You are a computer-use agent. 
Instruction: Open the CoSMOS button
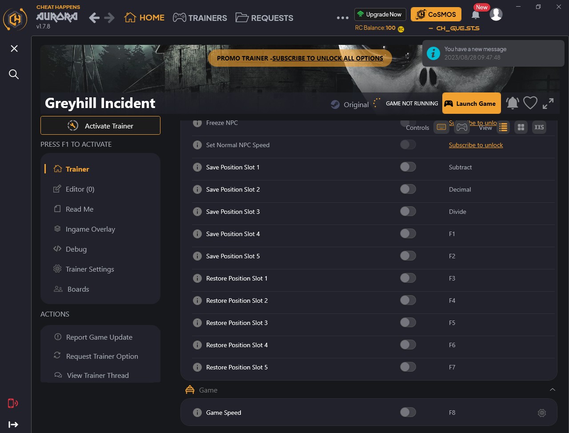436,14
